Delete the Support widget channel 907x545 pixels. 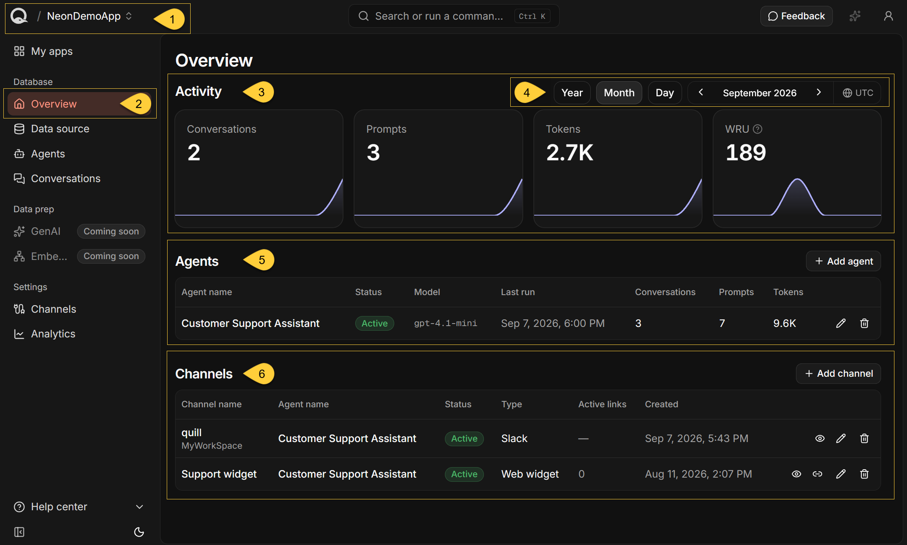864,474
